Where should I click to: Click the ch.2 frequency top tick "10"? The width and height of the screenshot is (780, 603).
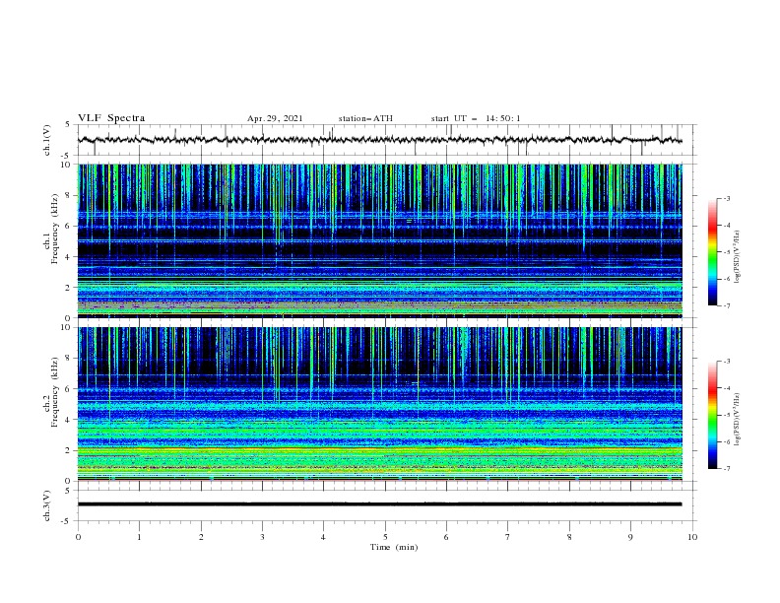(x=67, y=327)
